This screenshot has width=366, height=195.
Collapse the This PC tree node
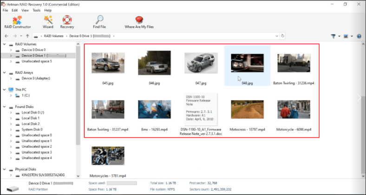point(5,89)
